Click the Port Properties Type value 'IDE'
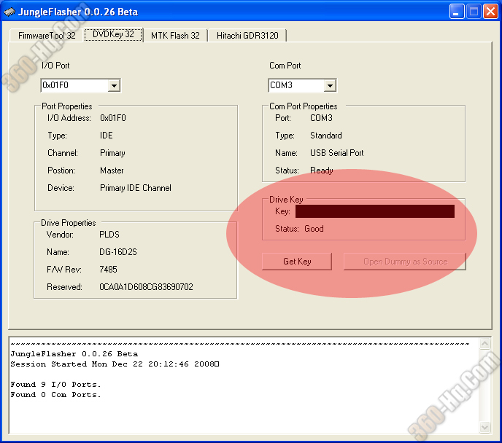This screenshot has width=502, height=443. point(106,136)
